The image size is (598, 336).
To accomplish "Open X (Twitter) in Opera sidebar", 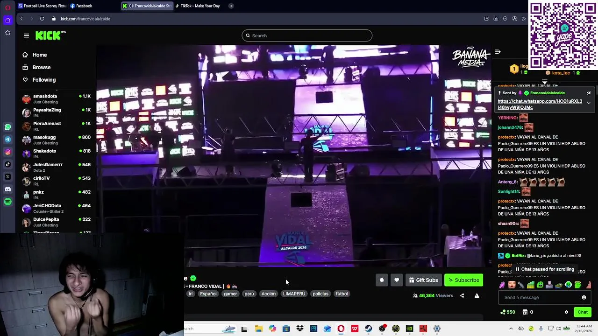I will click(x=7, y=177).
